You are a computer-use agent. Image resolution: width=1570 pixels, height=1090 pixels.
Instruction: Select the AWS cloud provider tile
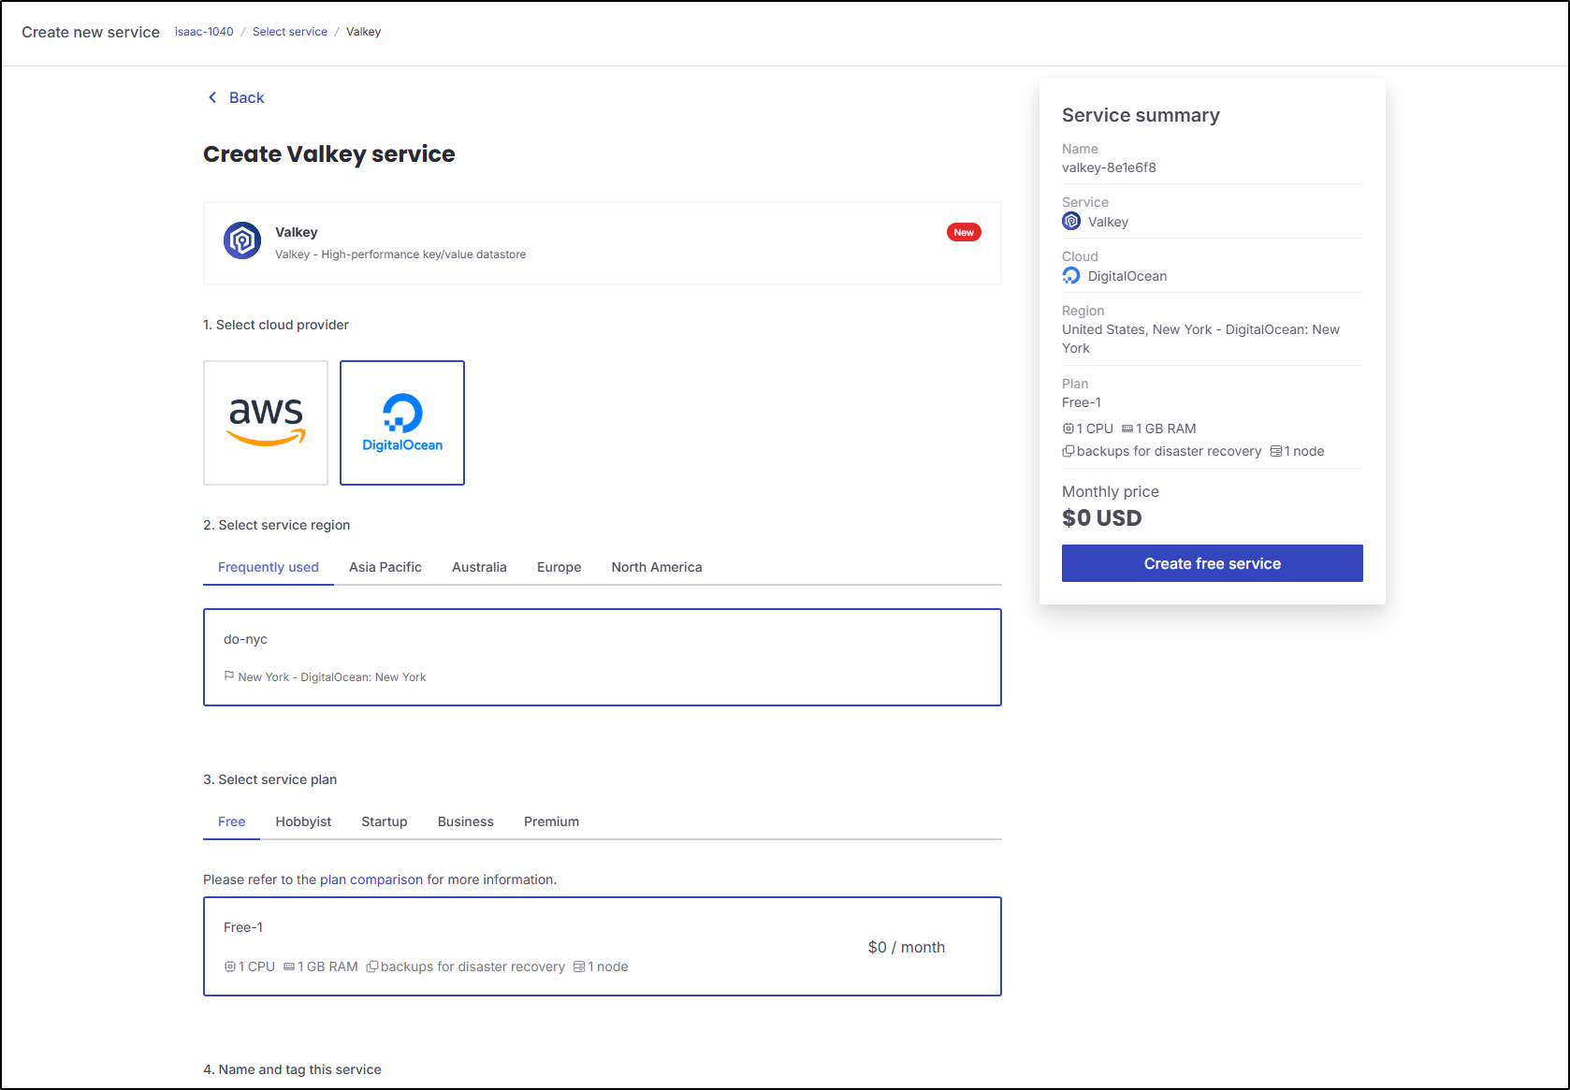pos(266,423)
